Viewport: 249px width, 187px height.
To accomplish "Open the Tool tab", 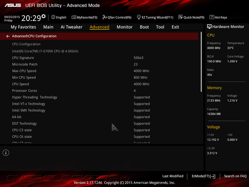I will pyautogui.click(x=160, y=27).
